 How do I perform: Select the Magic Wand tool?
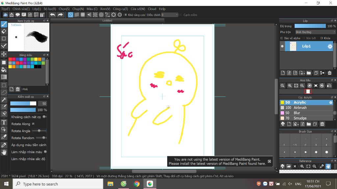[4, 100]
